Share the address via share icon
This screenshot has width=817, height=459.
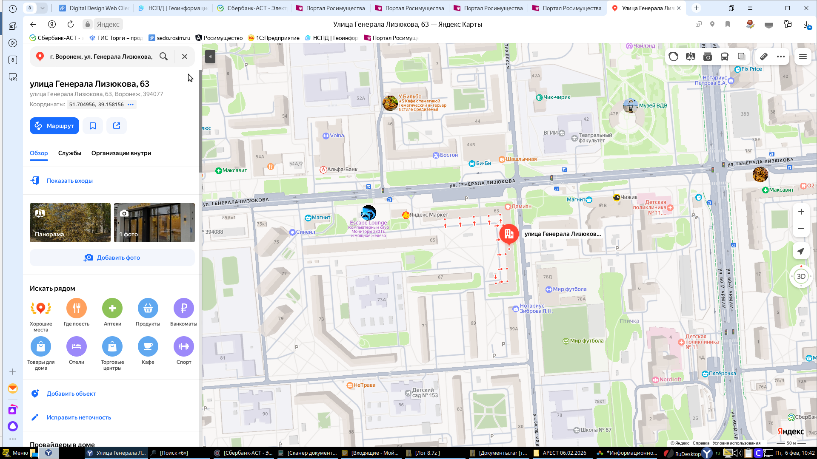click(x=117, y=126)
